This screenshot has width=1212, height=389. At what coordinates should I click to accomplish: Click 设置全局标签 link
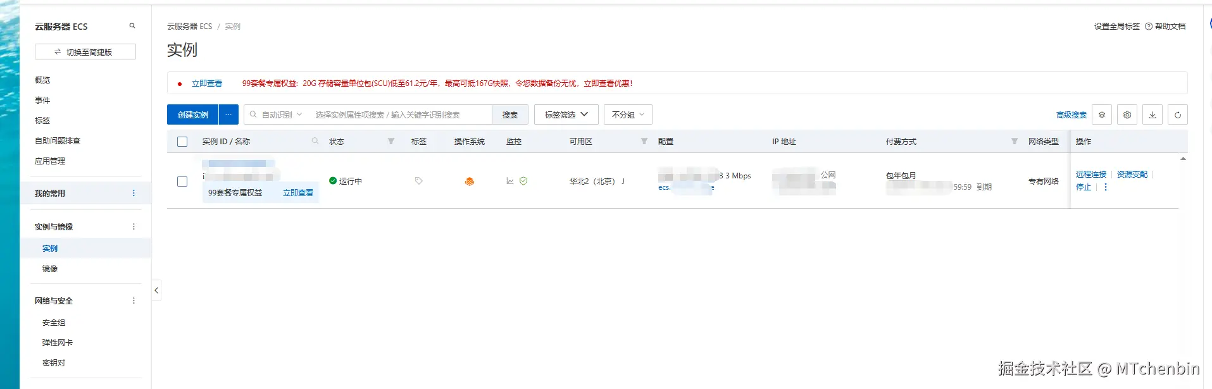point(1117,27)
